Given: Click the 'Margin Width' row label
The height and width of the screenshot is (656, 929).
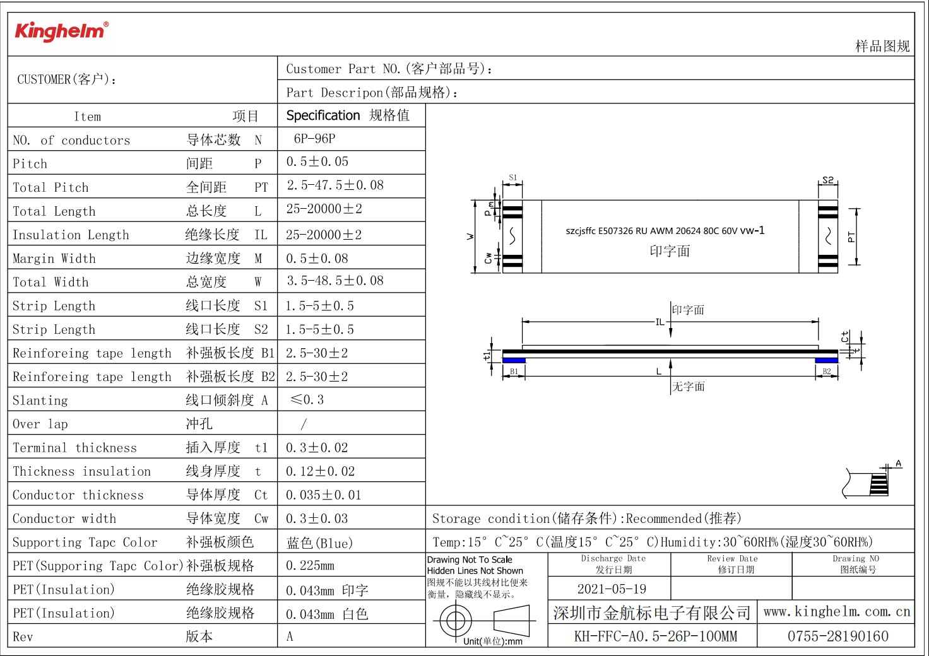Looking at the screenshot, I should (x=54, y=259).
